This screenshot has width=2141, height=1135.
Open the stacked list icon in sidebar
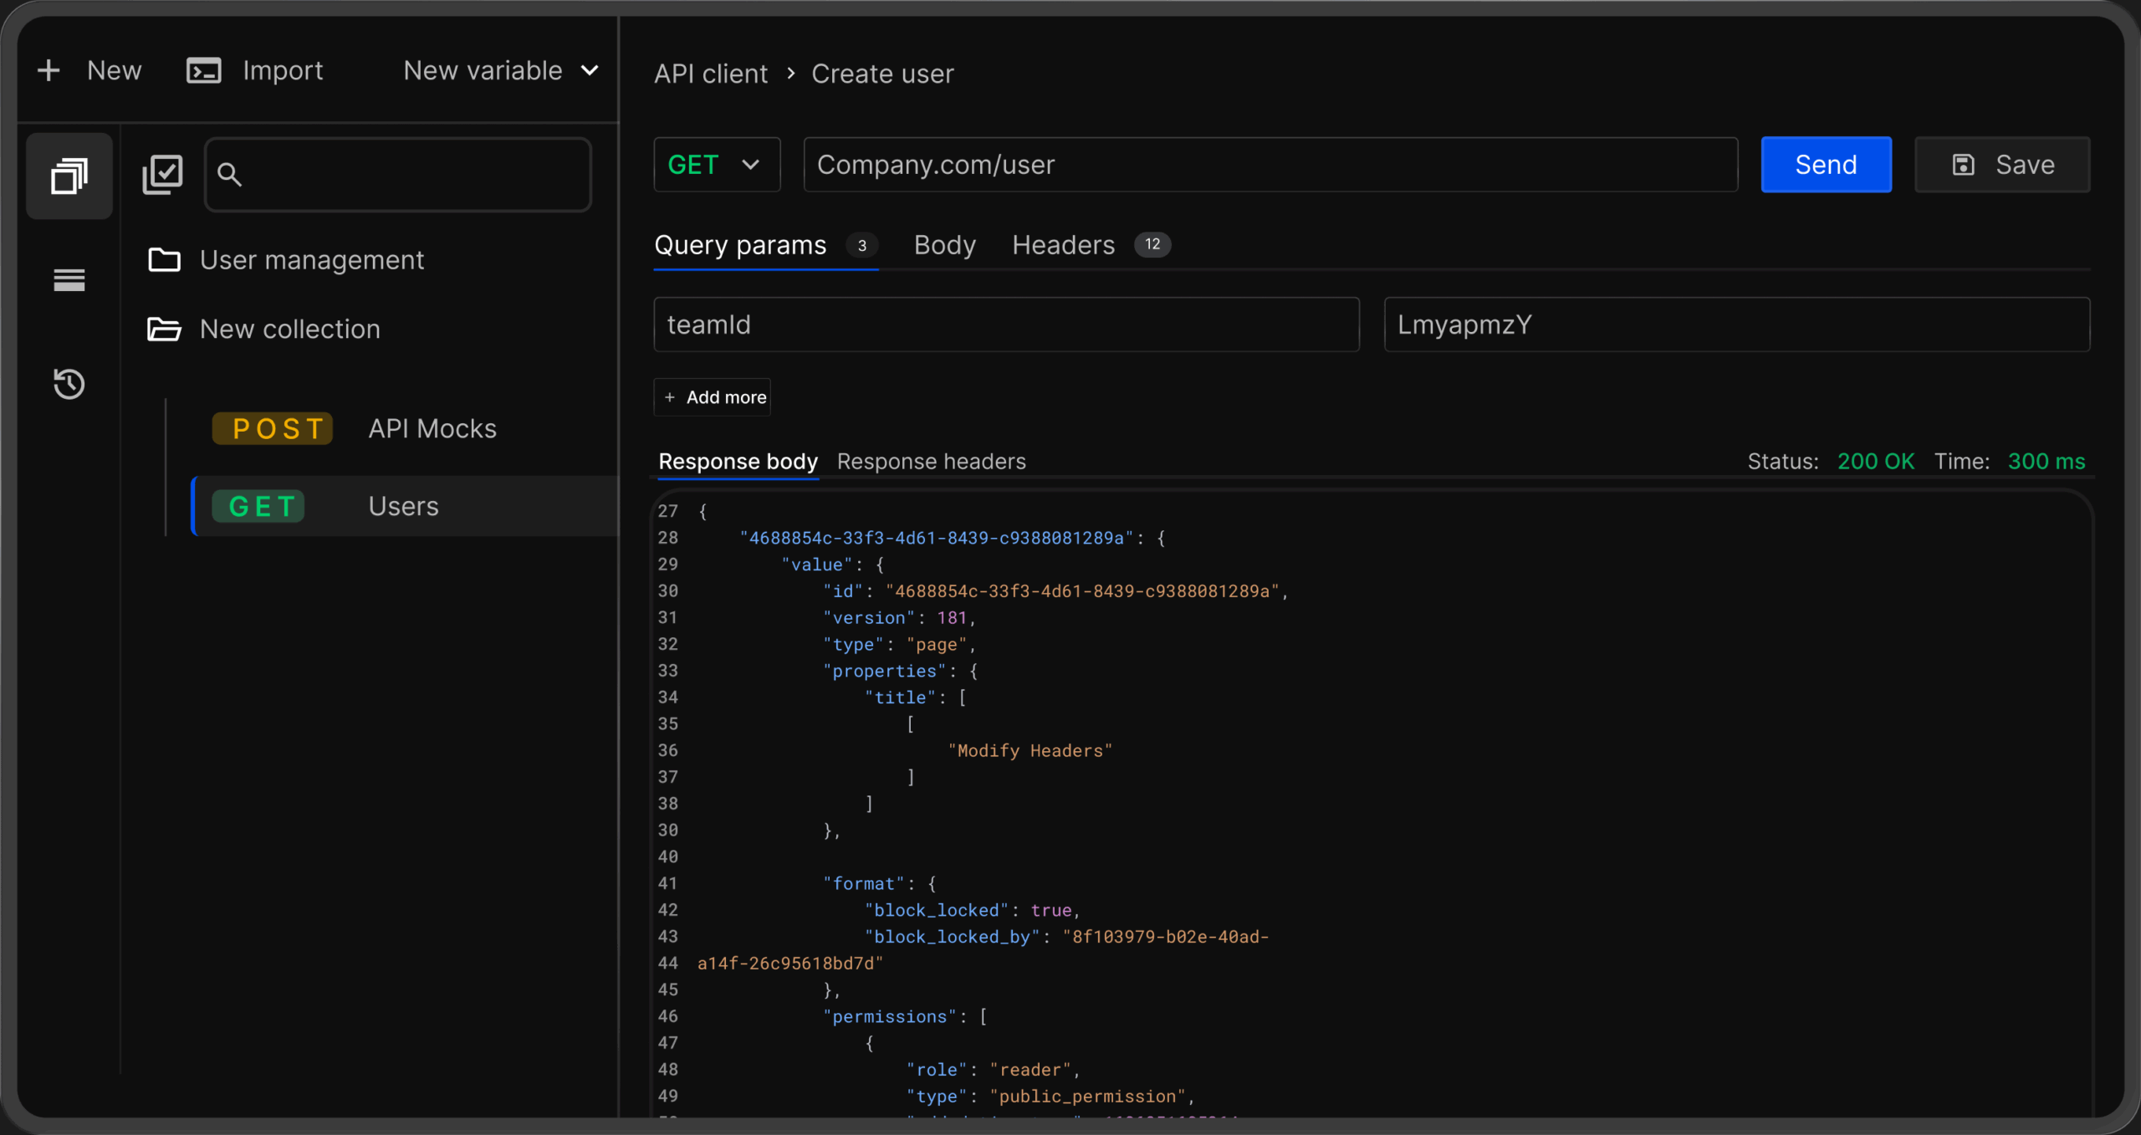(x=69, y=279)
